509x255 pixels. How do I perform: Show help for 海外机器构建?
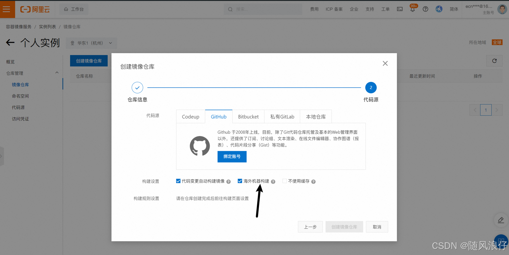[273, 182]
